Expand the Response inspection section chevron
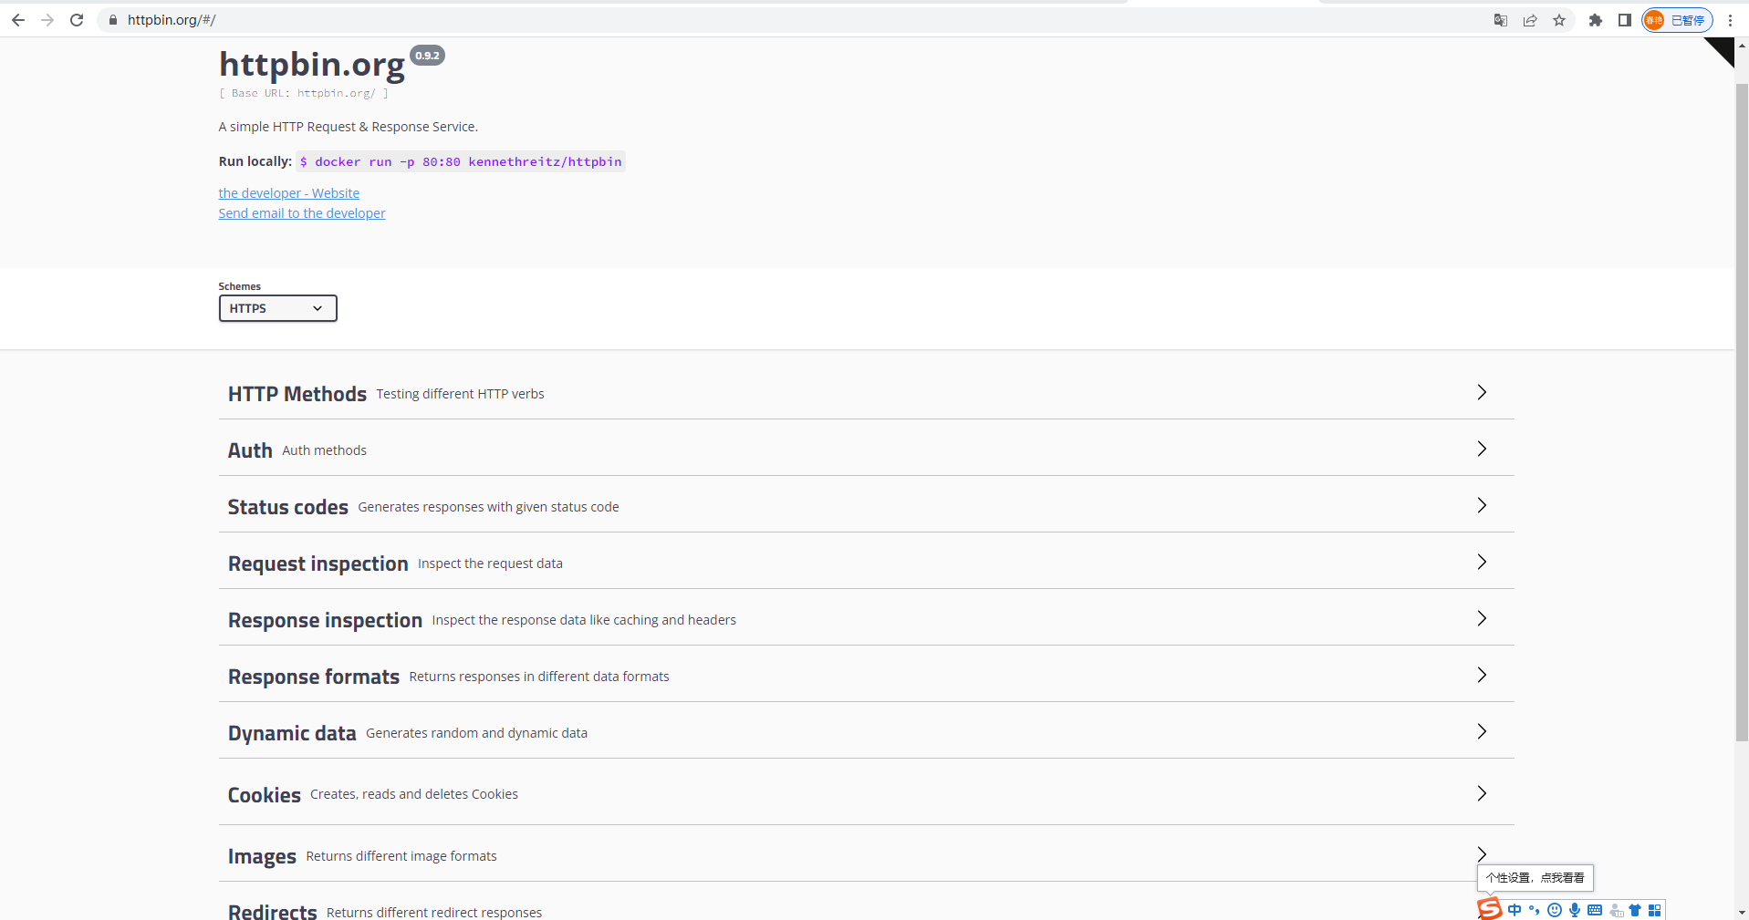The width and height of the screenshot is (1749, 920). pyautogui.click(x=1482, y=618)
